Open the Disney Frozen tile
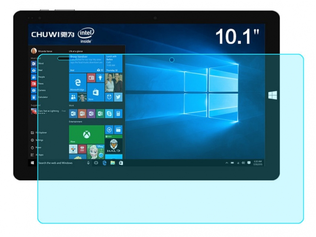 96,152
